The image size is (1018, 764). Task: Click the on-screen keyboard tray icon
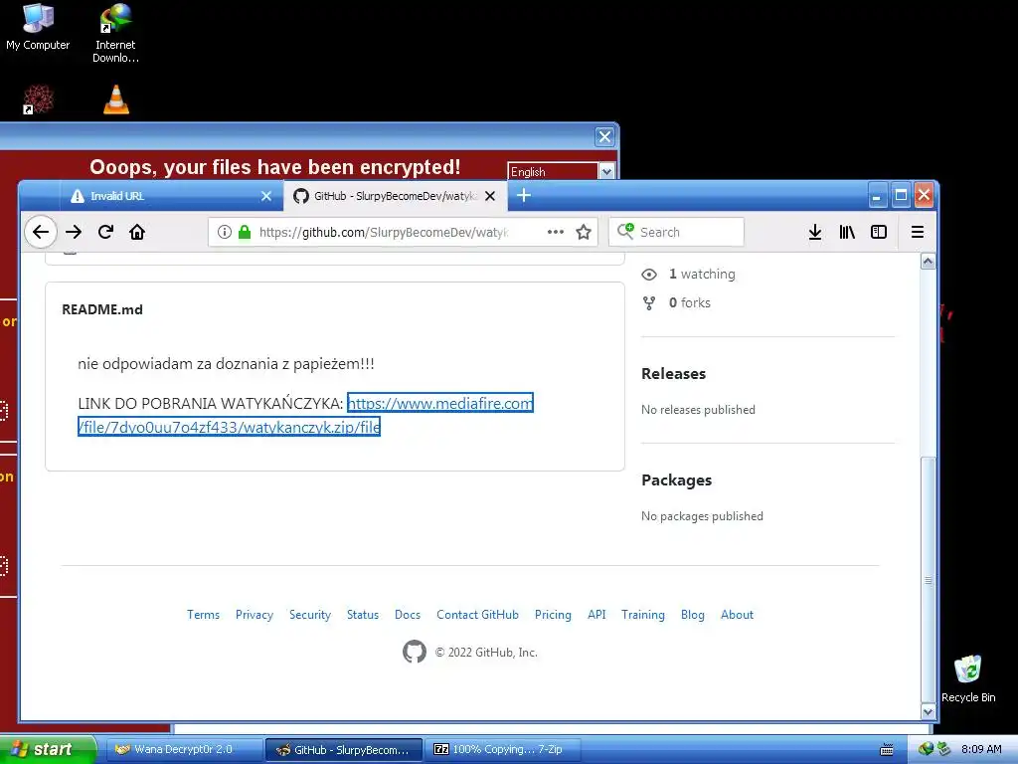(x=887, y=750)
